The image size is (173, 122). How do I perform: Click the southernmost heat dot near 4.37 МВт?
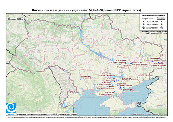[115, 91]
